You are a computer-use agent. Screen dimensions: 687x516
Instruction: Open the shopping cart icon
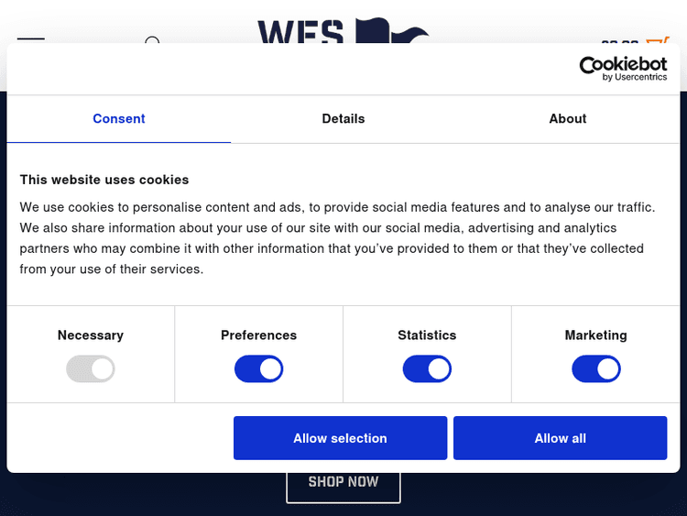click(658, 39)
